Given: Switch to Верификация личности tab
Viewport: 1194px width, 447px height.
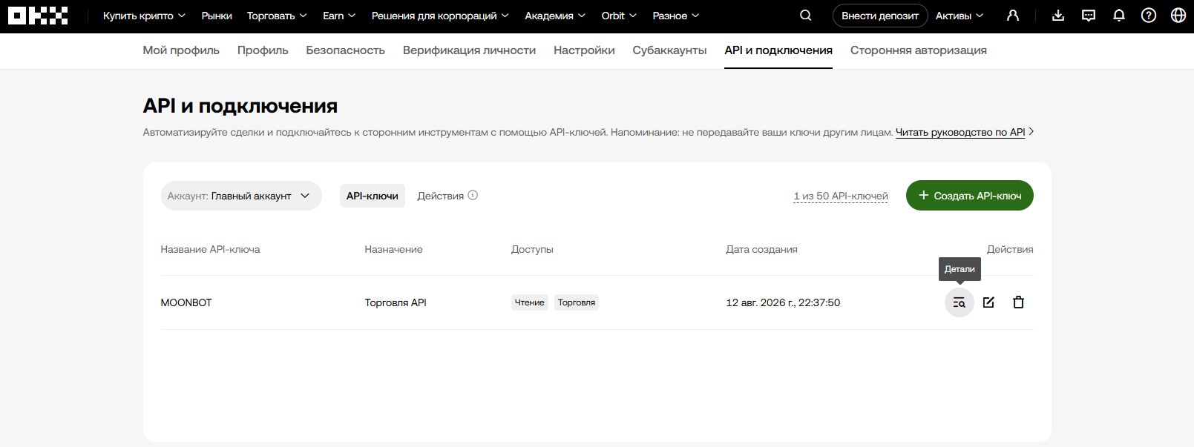Looking at the screenshot, I should [x=469, y=50].
